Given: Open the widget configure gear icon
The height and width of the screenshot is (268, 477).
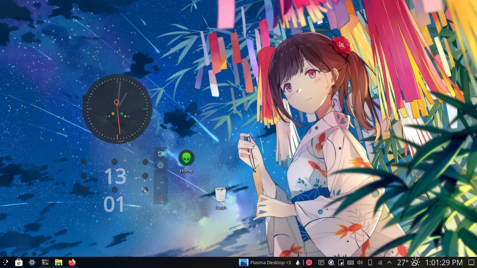Looking at the screenshot, I should pyautogui.click(x=161, y=165).
